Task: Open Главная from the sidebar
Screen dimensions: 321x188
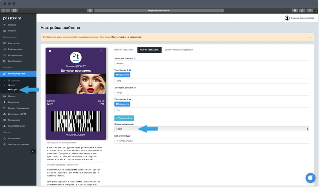Action: (12, 25)
